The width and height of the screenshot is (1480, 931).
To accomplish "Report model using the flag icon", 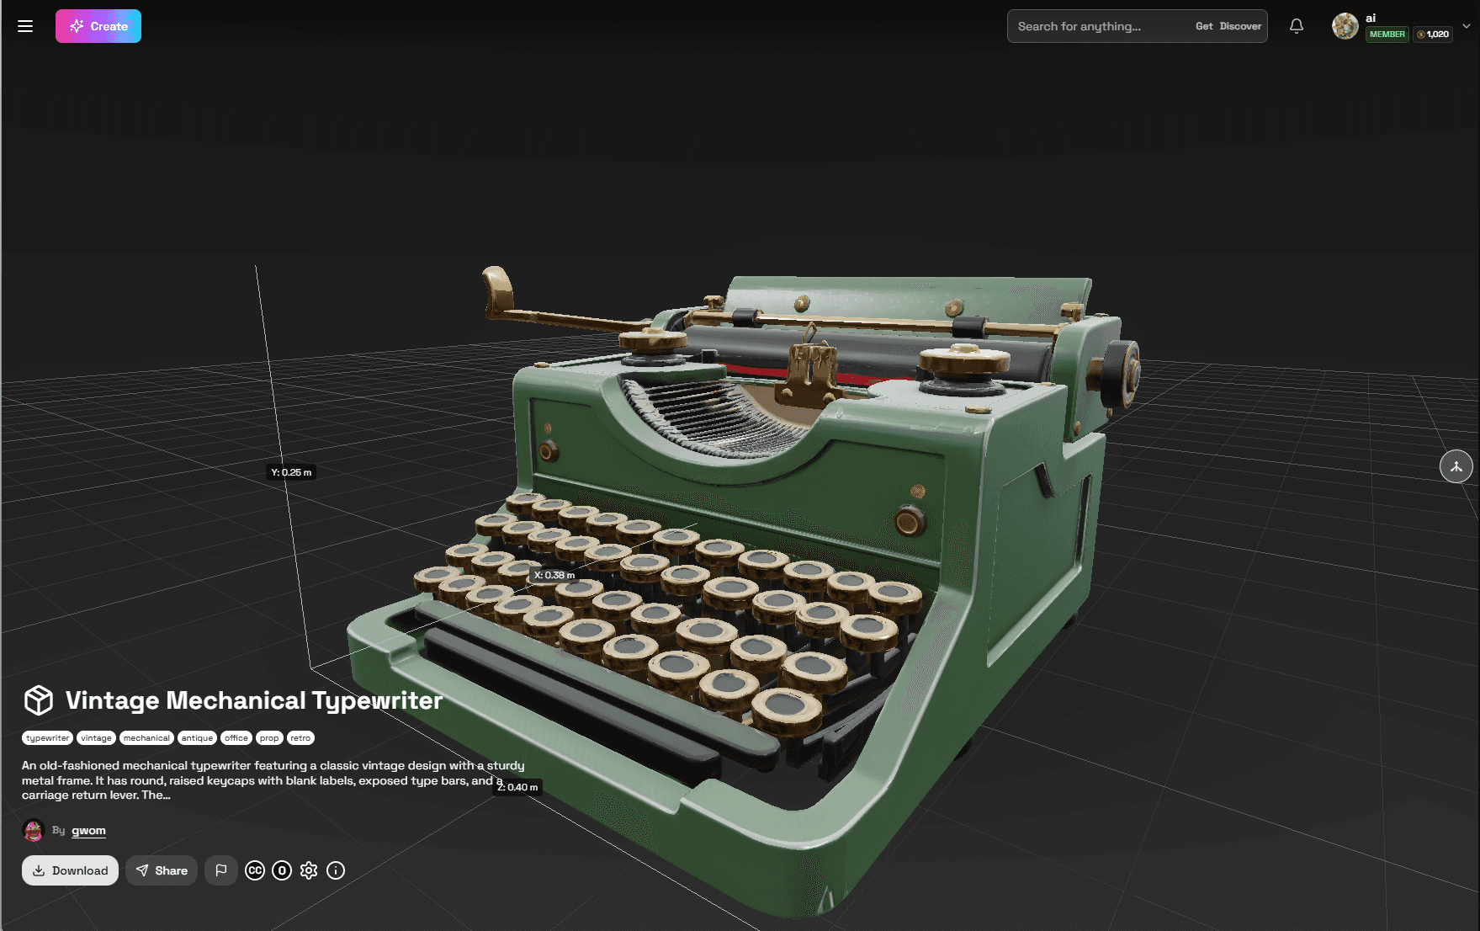I will point(220,870).
